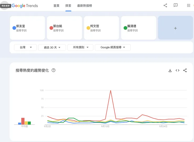This screenshot has height=142, width=194.
Task: Open the Google 網頁搜尋 search type dropdown
Action: point(113,47)
